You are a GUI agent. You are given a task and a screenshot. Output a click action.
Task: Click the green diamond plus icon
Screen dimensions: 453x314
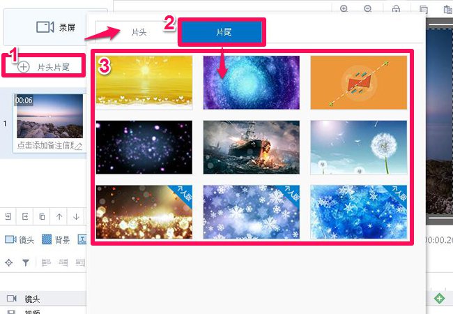click(x=440, y=299)
